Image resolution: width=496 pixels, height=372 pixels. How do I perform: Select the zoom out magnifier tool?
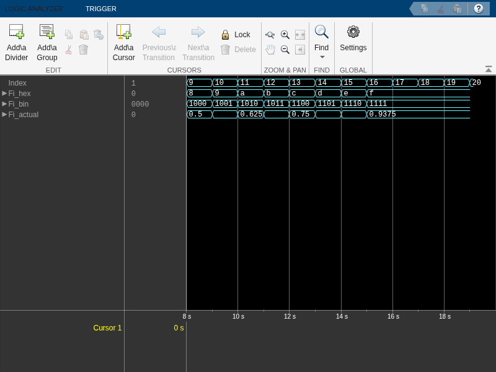coord(285,50)
